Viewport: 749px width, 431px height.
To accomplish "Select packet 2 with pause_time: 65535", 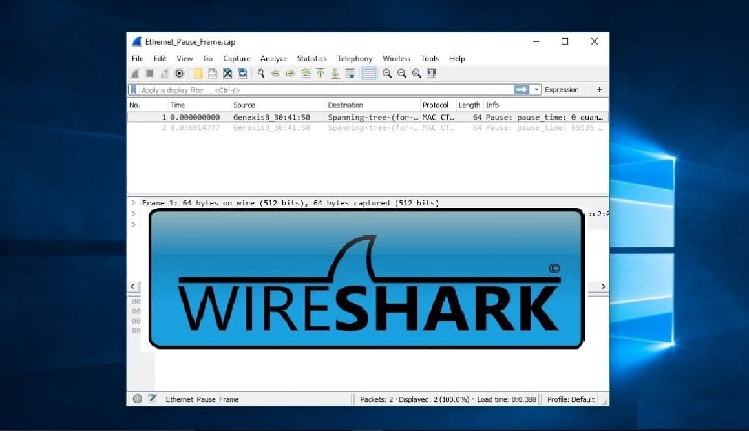I will pyautogui.click(x=368, y=127).
